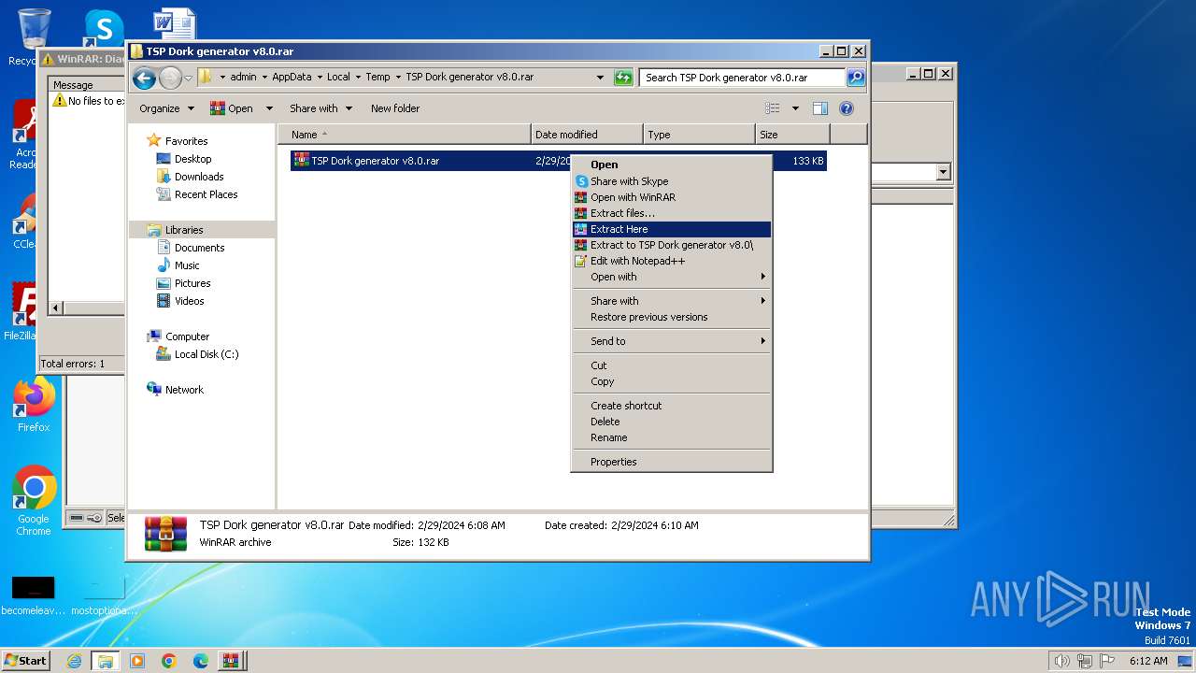This screenshot has height=673, width=1196.
Task: Choose Extract Here in context menu
Action: click(672, 229)
